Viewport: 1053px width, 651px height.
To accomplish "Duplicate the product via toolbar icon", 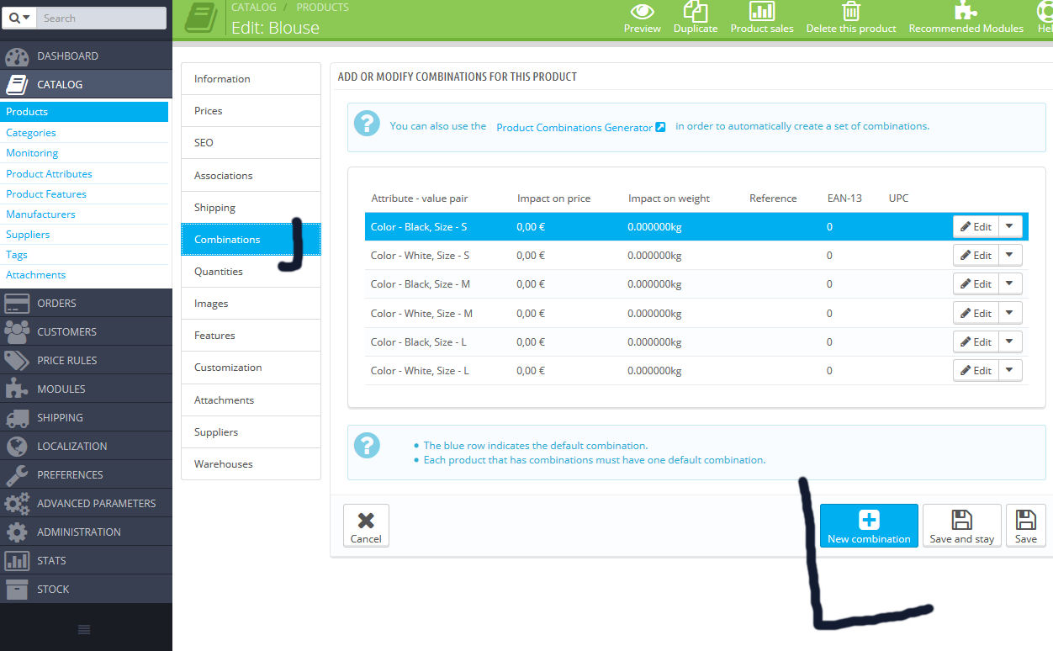I will click(x=696, y=11).
